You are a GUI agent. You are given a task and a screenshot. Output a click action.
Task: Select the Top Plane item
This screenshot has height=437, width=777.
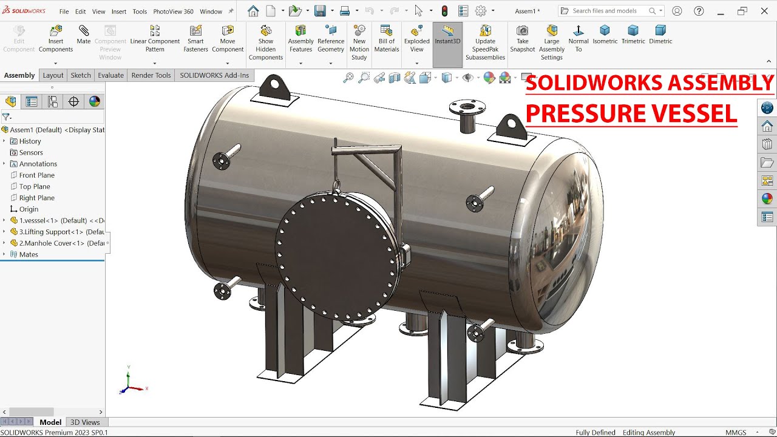pos(35,186)
